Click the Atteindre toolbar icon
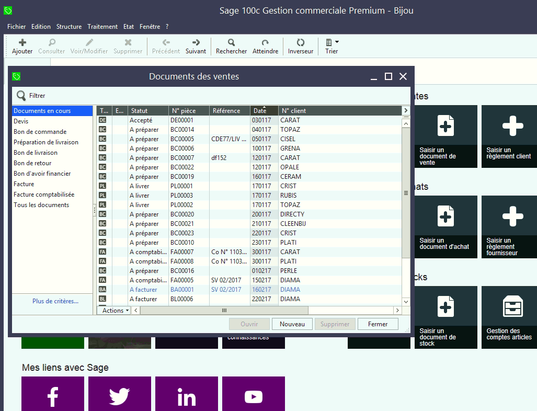Screen dimensions: 537x411 click(x=265, y=42)
